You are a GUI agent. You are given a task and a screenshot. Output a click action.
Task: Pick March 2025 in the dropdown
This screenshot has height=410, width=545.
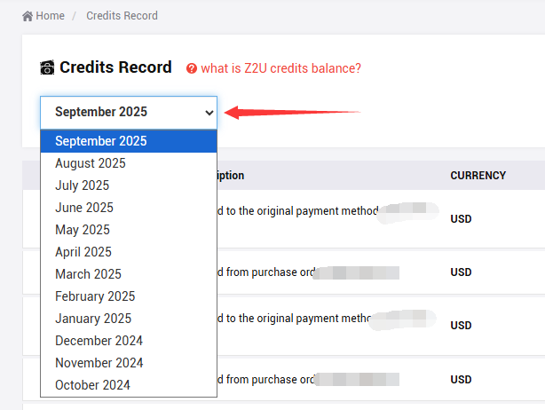(x=88, y=274)
